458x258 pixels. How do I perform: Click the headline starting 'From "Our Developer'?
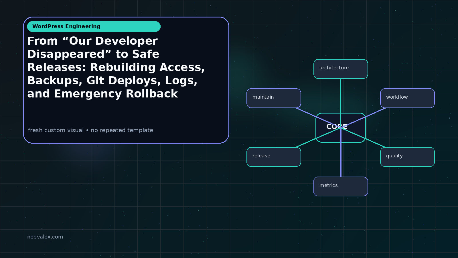pyautogui.click(x=116, y=67)
